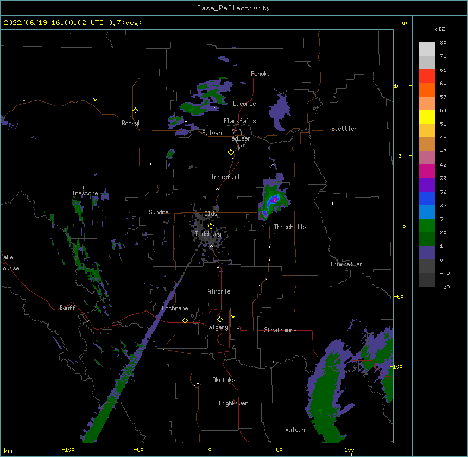Click the yellow diamond marker below Olds
Image resolution: width=468 pixels, height=457 pixels.
pos(211,226)
